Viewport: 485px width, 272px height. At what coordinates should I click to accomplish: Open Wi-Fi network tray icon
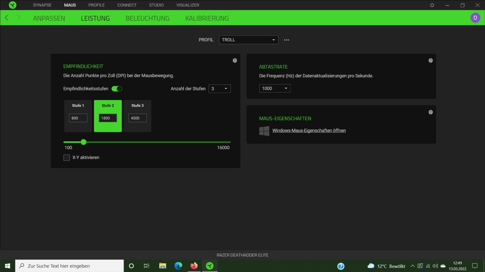[428, 266]
